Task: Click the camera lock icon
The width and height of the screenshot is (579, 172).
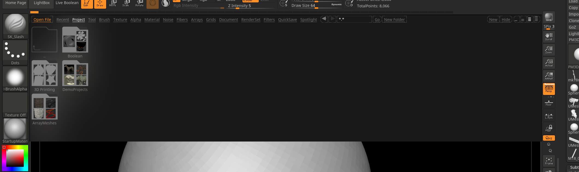Action: (x=549, y=128)
